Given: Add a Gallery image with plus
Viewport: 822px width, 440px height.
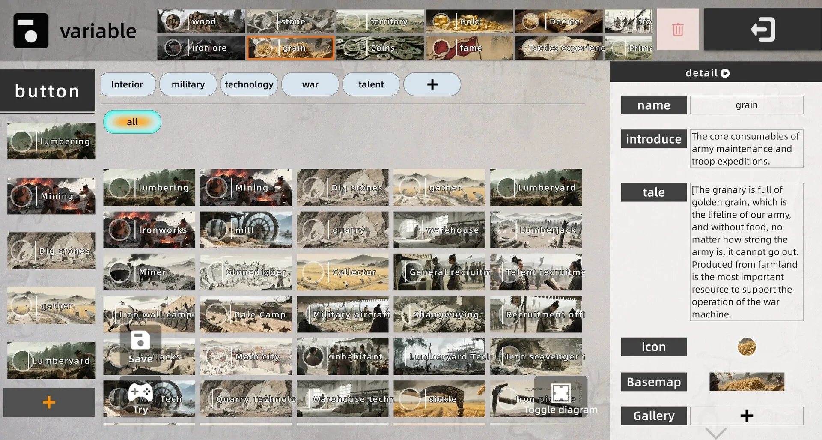Looking at the screenshot, I should [746, 416].
